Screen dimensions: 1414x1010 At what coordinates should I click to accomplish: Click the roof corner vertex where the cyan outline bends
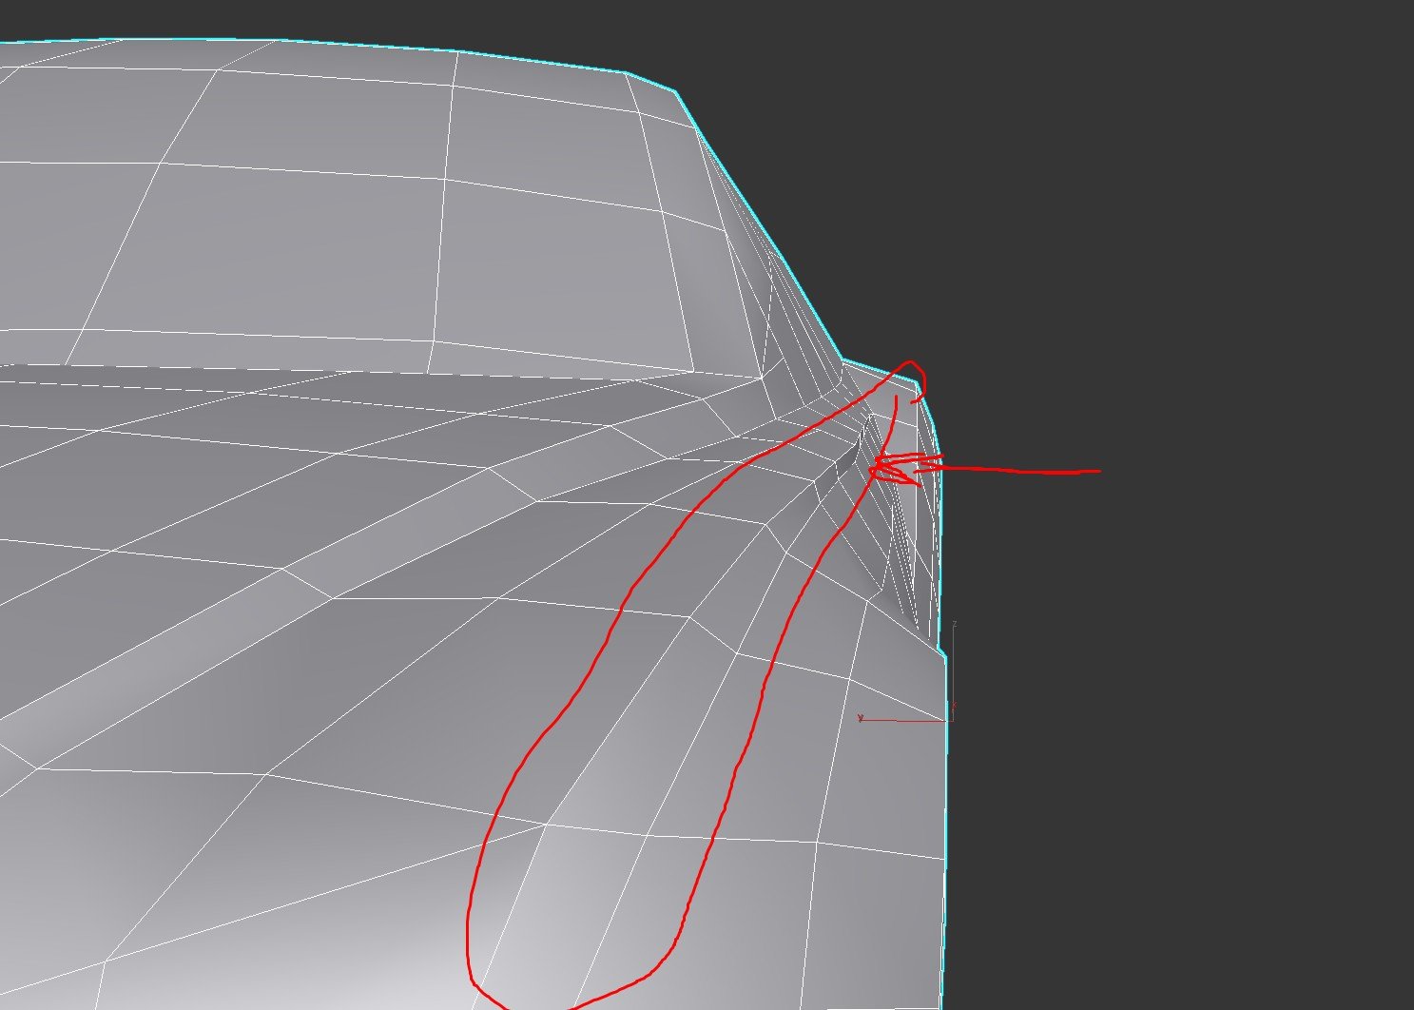(x=676, y=92)
